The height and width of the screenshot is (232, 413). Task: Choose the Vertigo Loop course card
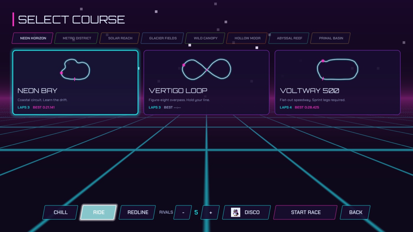[x=206, y=82]
